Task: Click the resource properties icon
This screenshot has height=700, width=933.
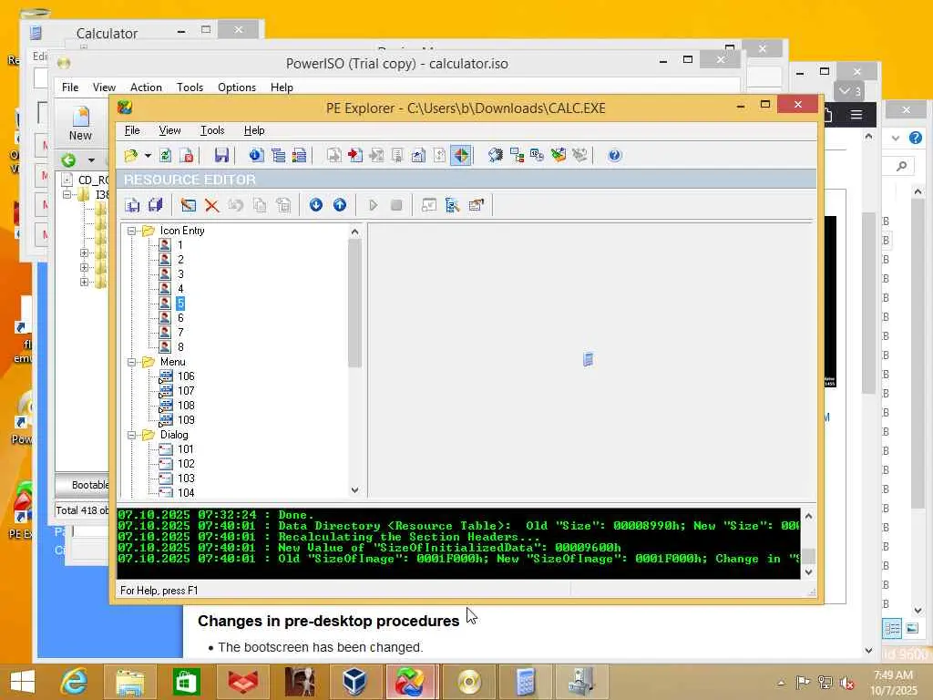Action: pyautogui.click(x=476, y=205)
